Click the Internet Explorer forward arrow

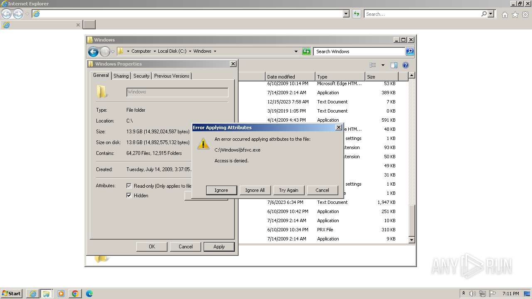pyautogui.click(x=18, y=14)
